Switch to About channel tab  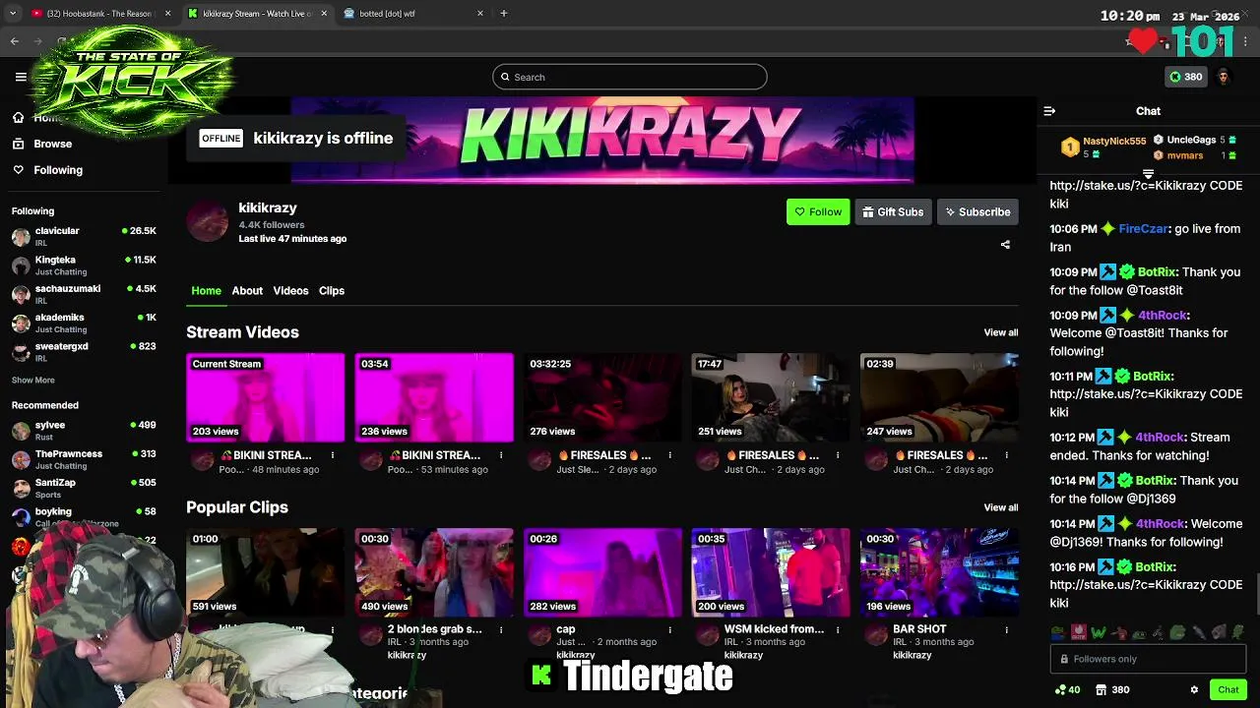(247, 291)
